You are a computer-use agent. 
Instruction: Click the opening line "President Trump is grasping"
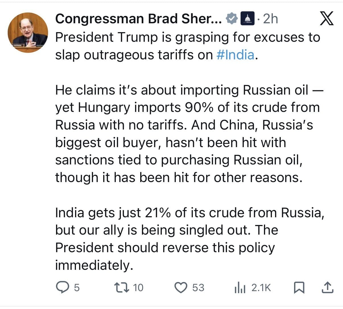pos(188,37)
